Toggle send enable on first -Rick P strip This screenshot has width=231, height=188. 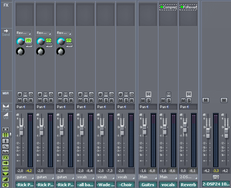(x=29, y=40)
